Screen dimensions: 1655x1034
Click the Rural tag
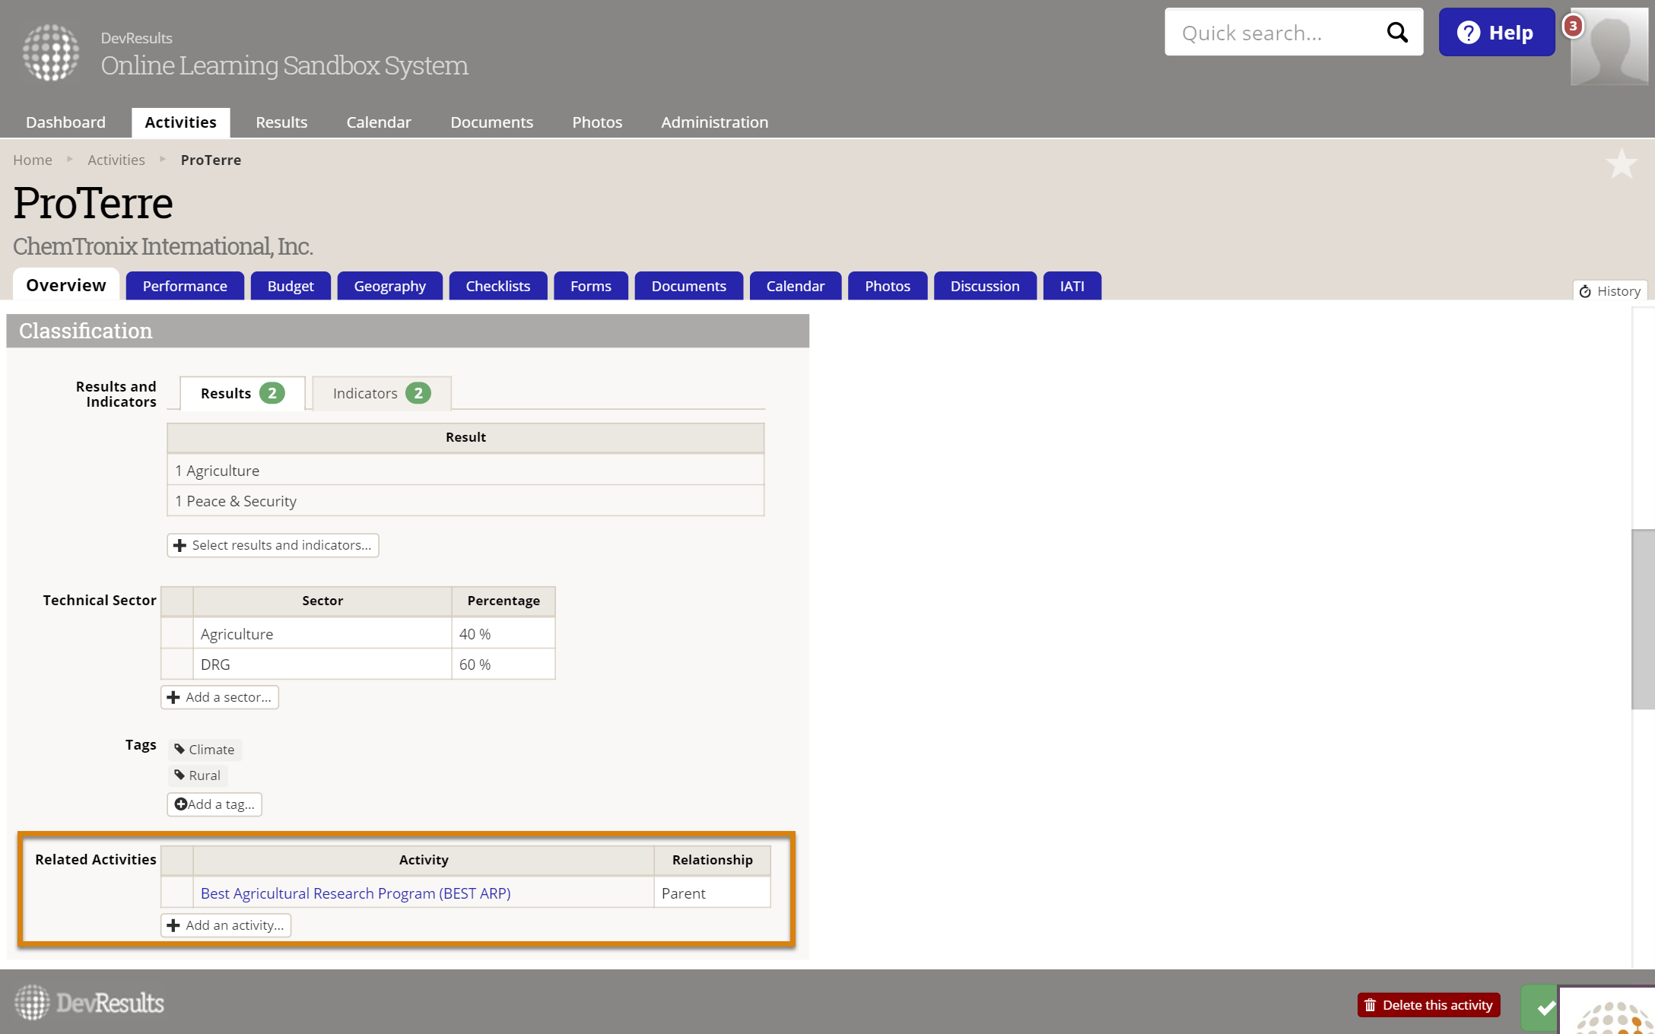(x=198, y=775)
